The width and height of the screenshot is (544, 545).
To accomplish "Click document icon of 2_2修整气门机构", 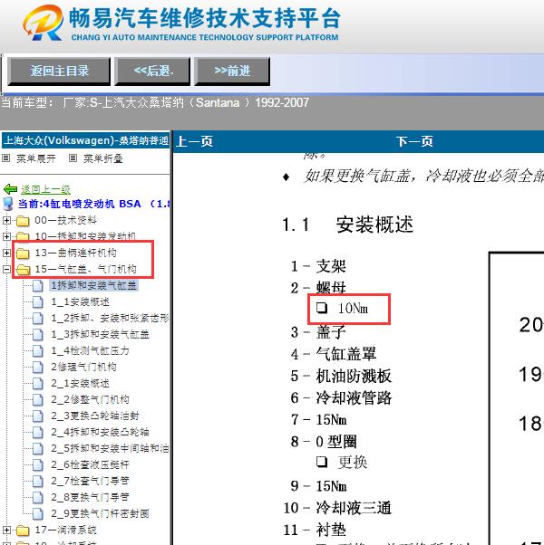I will [37, 400].
